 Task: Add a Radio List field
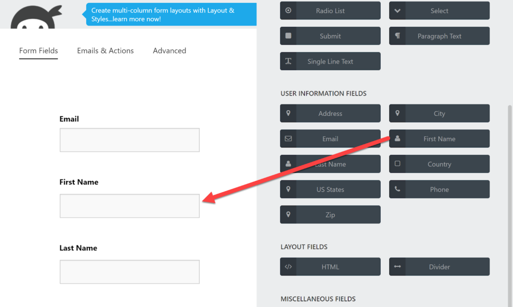click(x=330, y=10)
